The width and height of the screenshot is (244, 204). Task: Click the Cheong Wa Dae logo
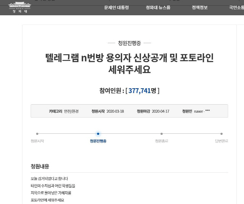pos(20,7)
